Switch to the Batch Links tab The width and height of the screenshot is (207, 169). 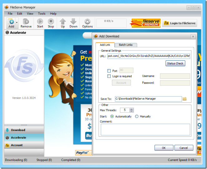point(126,45)
